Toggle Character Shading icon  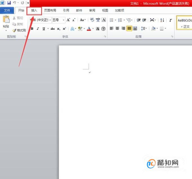click(98, 29)
